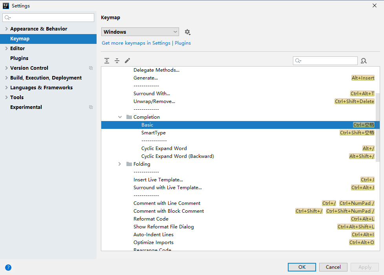Click the keymap list vertical scrollbar
The height and width of the screenshot is (275, 384).
[378, 127]
